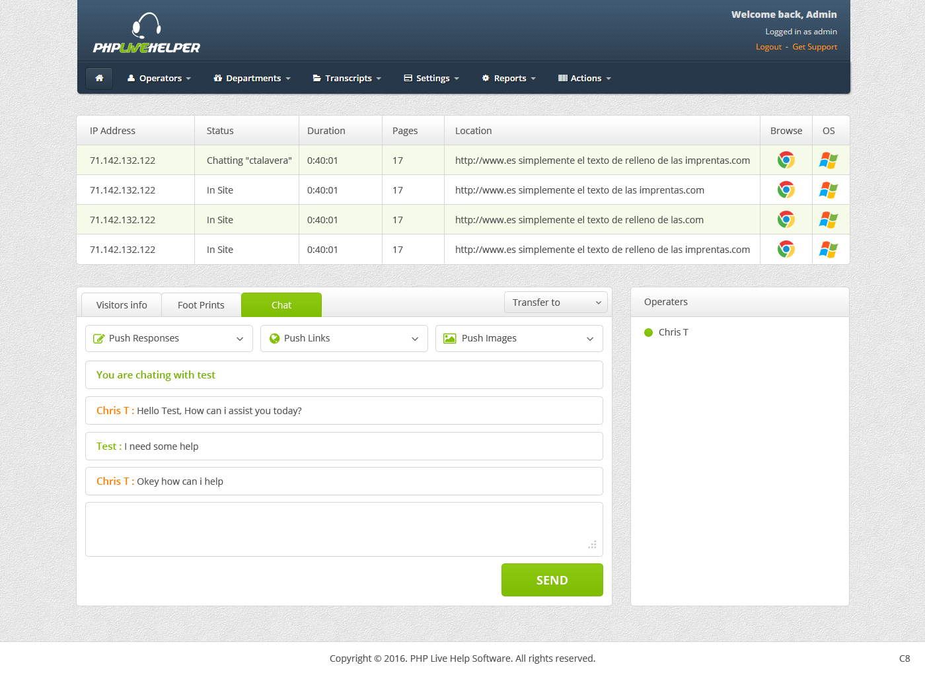Expand the Push Images dropdown

(519, 338)
